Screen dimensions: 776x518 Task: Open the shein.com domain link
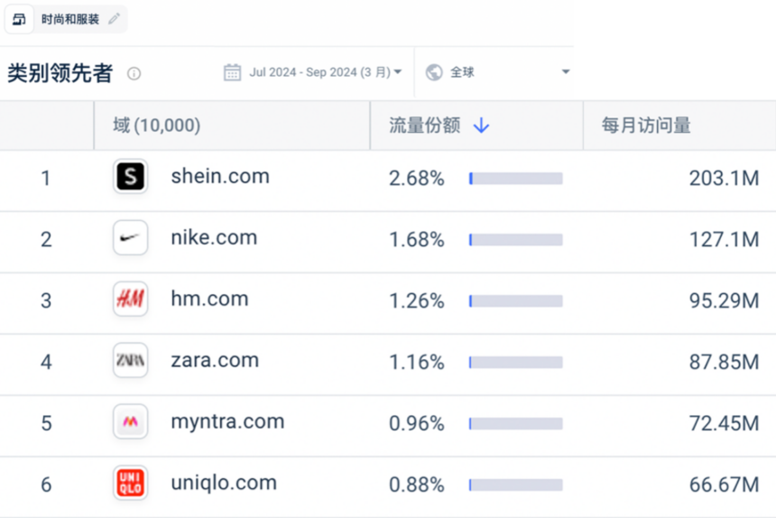tap(220, 177)
